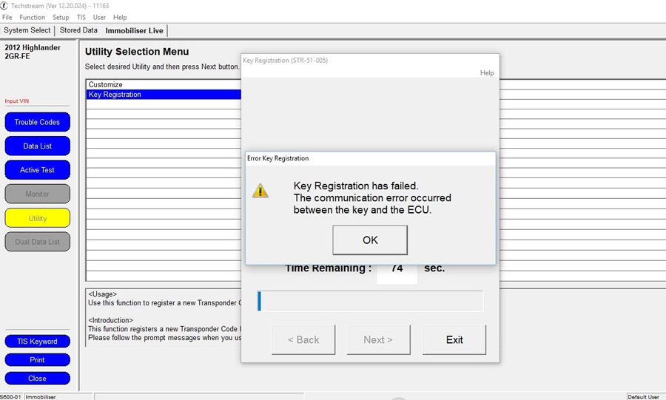Open the TIS Keyword button

pos(38,342)
